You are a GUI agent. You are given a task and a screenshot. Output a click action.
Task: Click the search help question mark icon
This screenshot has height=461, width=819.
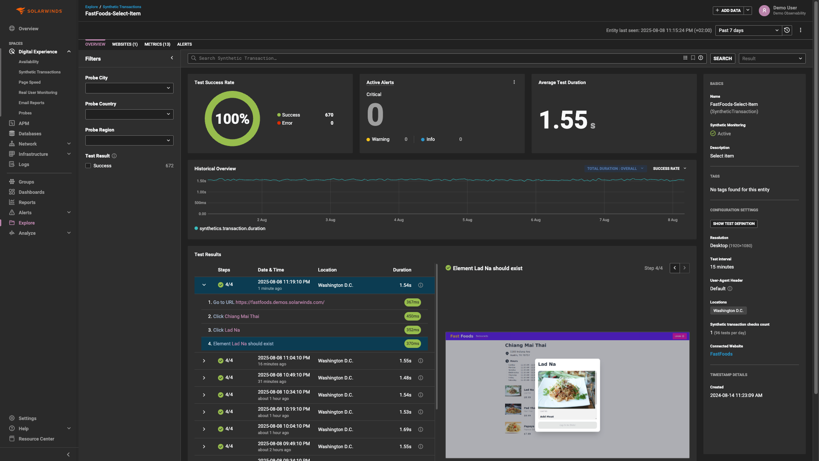[x=701, y=58]
